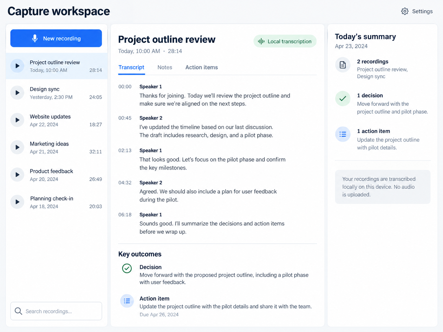Click the list icon beside 1 action item

[343, 134]
